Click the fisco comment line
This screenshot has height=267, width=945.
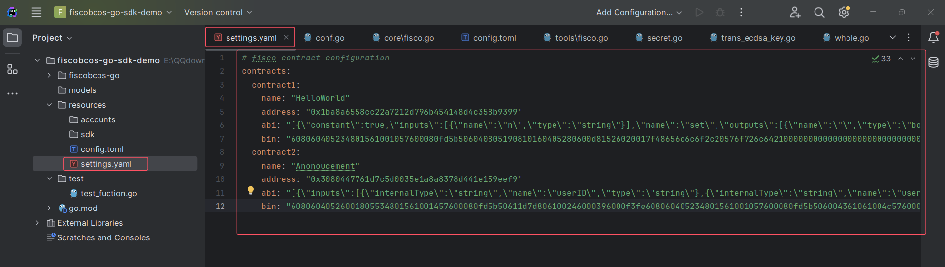coord(316,58)
